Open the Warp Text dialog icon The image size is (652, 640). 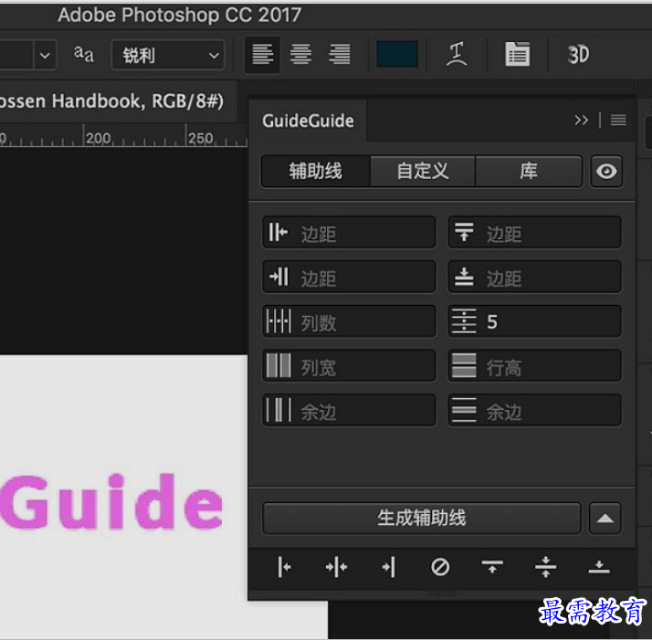coord(457,54)
